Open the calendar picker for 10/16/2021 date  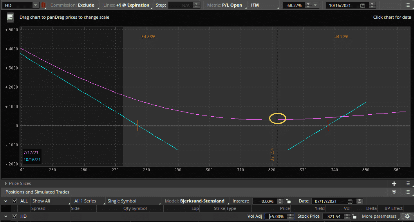[363, 5]
